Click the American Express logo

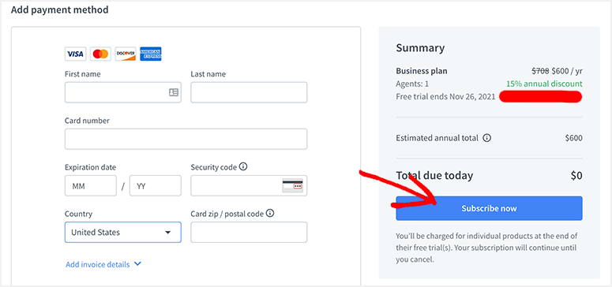[151, 54]
